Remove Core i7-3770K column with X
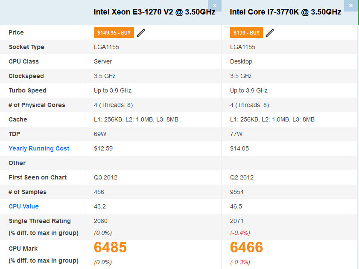This screenshot has width=359, height=269. coord(351,6)
